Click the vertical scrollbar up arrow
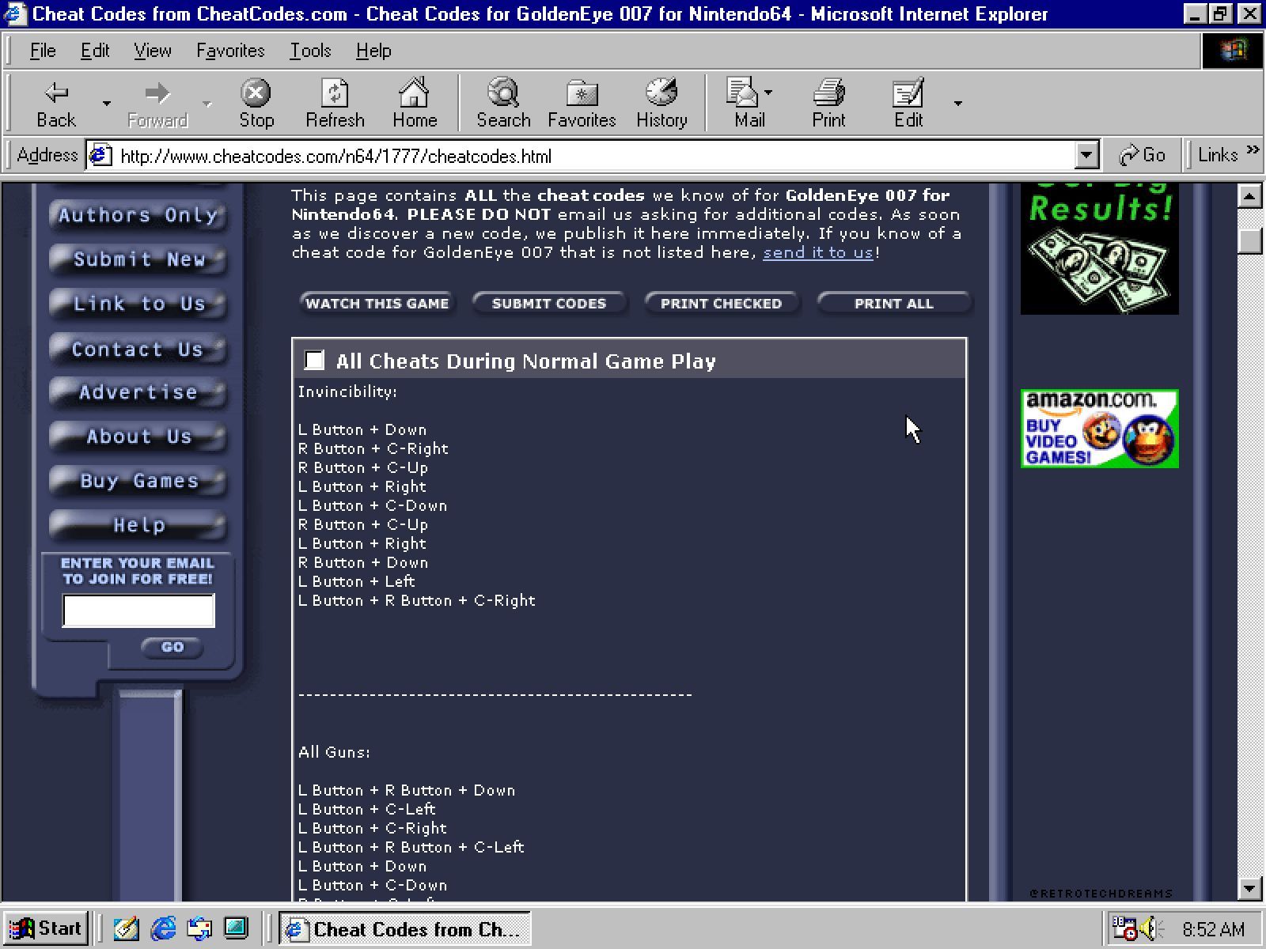Viewport: 1266px width, 949px height. [1249, 196]
